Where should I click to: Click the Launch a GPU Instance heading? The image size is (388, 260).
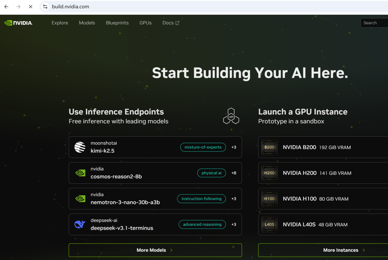pos(303,112)
